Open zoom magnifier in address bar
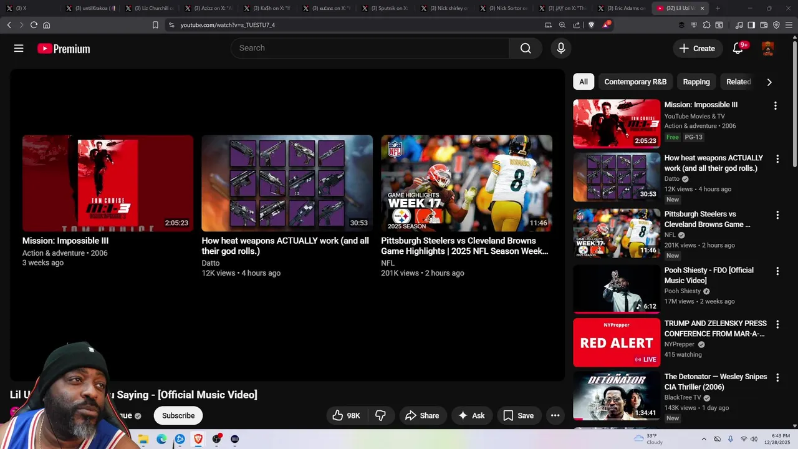This screenshot has width=798, height=449. [x=562, y=25]
